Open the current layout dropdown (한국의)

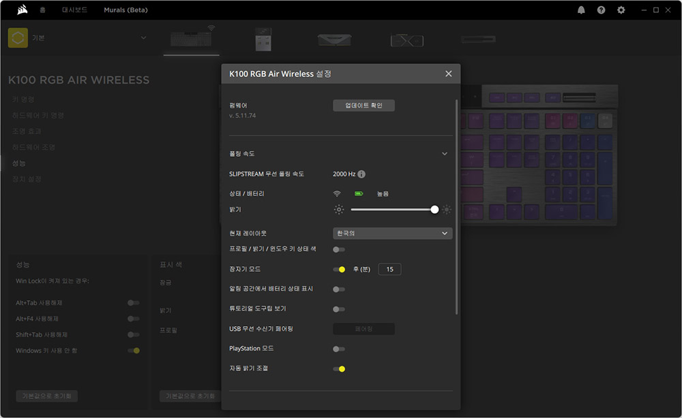(392, 234)
